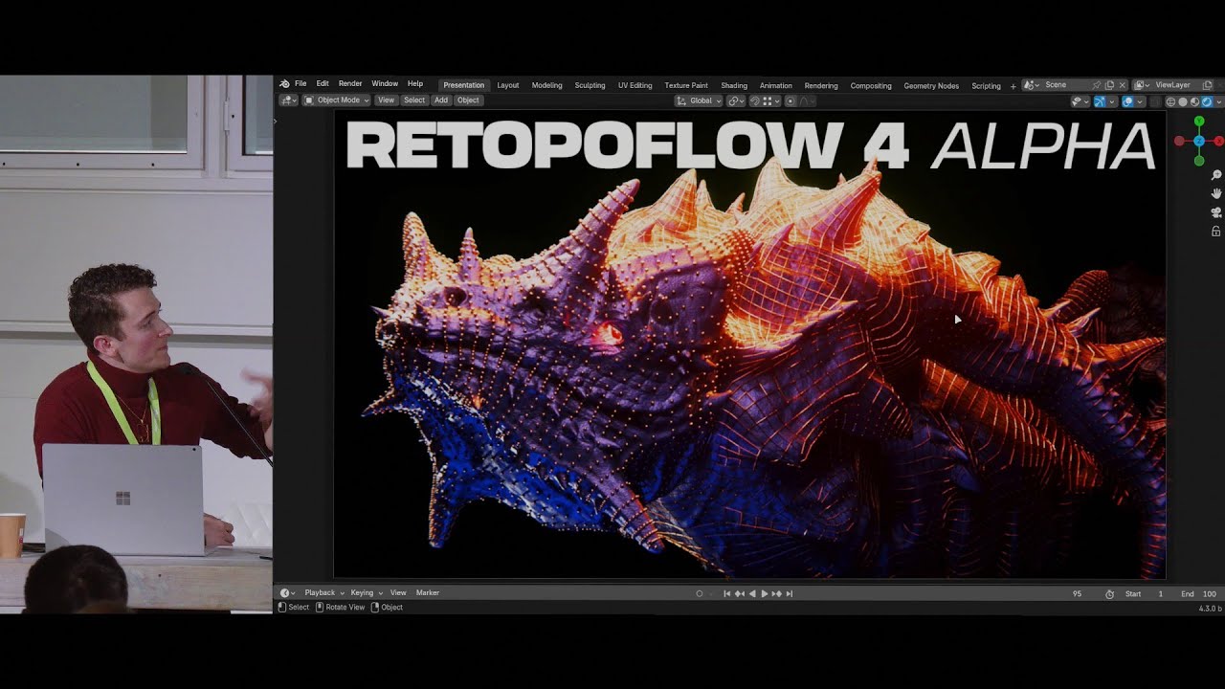Image resolution: width=1225 pixels, height=689 pixels.
Task: Click the Scene name field
Action: pos(1067,85)
